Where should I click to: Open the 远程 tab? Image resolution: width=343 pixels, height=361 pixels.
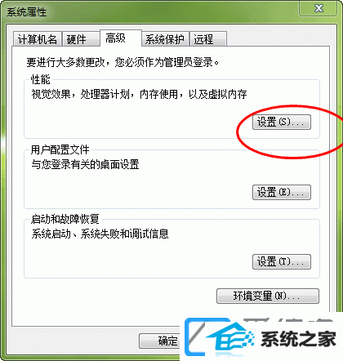point(208,39)
